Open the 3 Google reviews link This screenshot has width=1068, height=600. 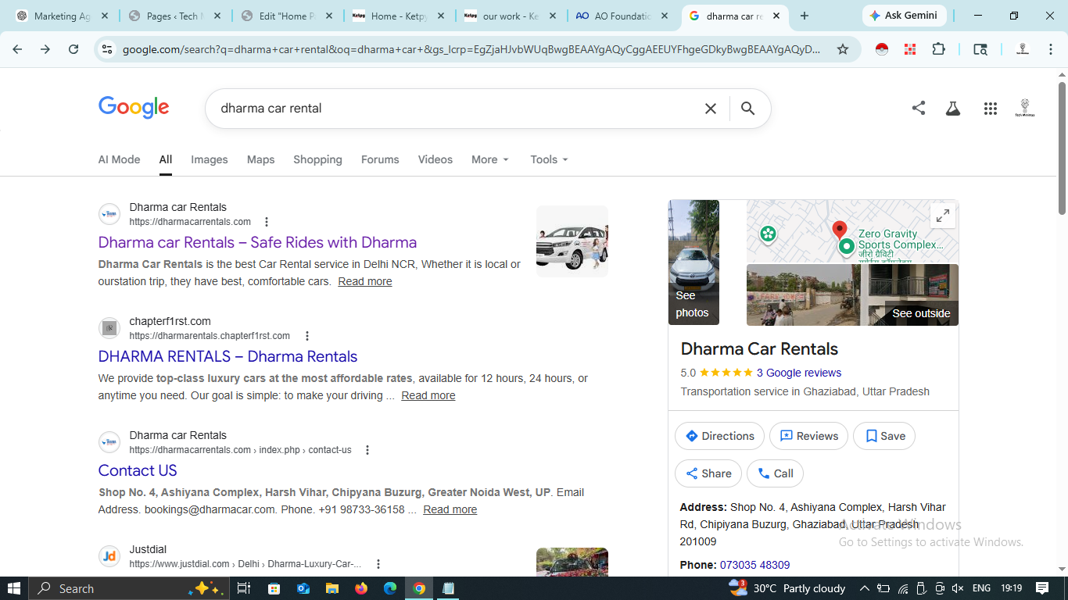point(798,373)
